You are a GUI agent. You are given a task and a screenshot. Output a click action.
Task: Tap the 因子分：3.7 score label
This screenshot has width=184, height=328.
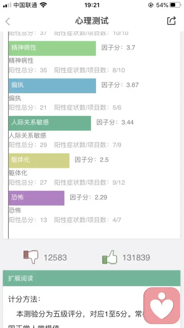click(x=118, y=48)
